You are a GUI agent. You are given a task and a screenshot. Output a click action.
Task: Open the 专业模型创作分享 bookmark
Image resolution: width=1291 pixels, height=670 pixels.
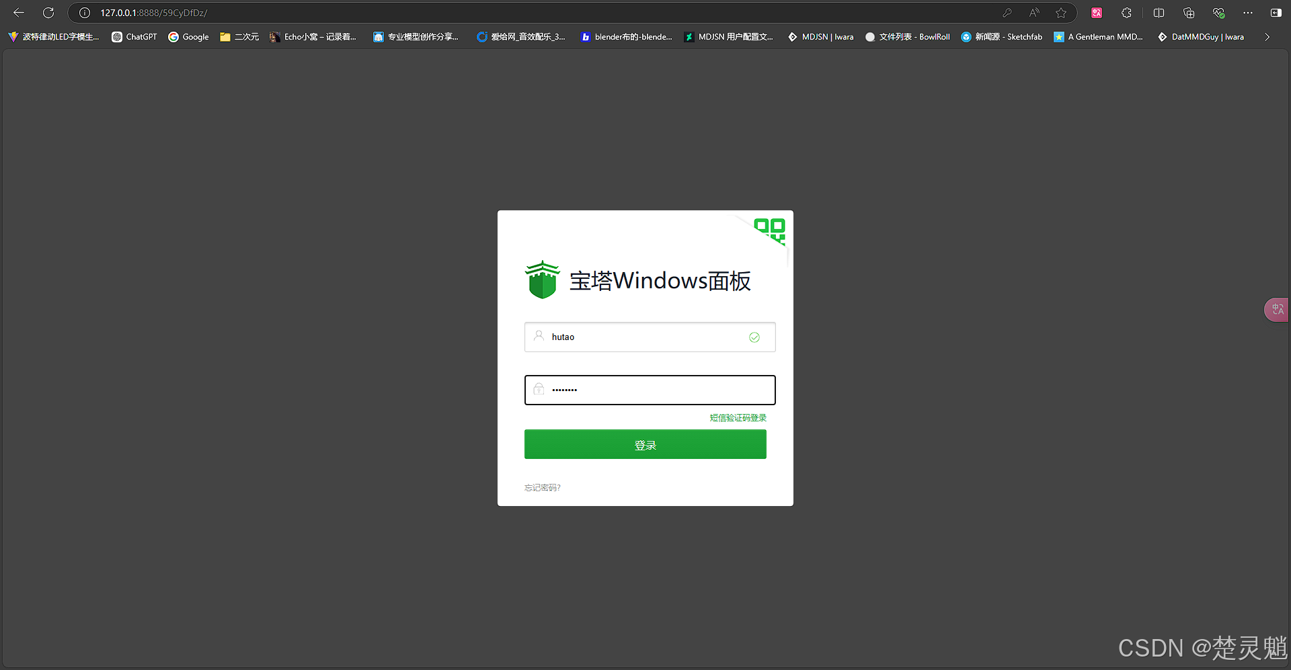coord(416,37)
